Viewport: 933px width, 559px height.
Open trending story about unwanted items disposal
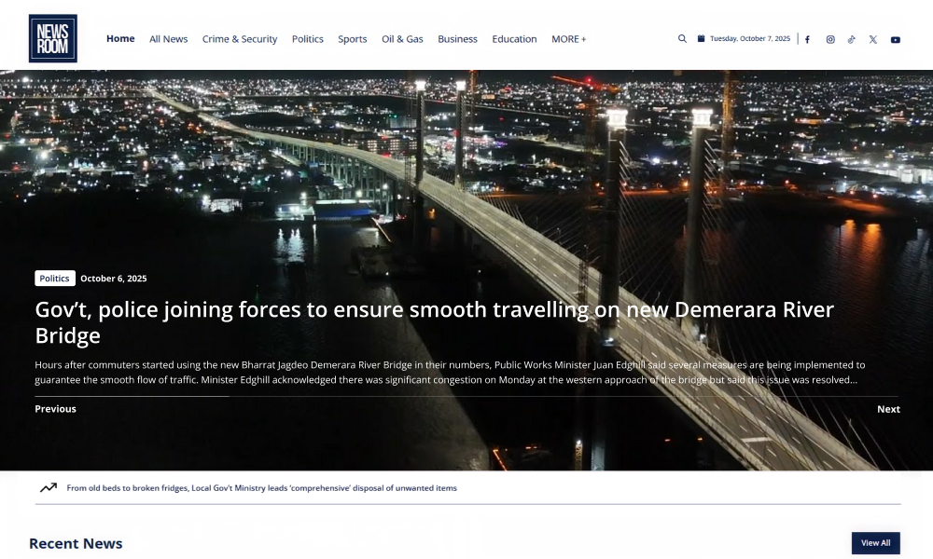point(261,487)
